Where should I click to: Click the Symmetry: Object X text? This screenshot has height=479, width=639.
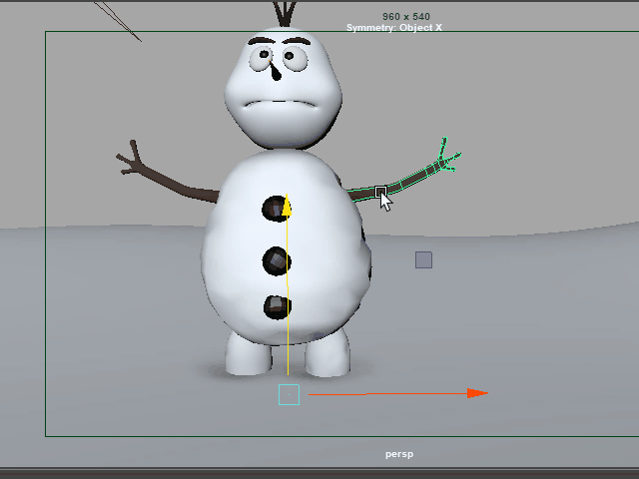[393, 28]
